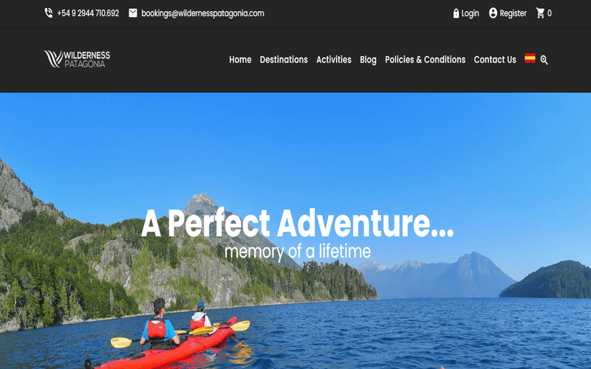Click the envelope email icon

[133, 13]
